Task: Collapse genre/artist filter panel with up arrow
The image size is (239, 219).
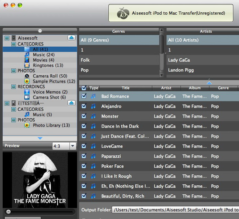Action: pos(209,83)
